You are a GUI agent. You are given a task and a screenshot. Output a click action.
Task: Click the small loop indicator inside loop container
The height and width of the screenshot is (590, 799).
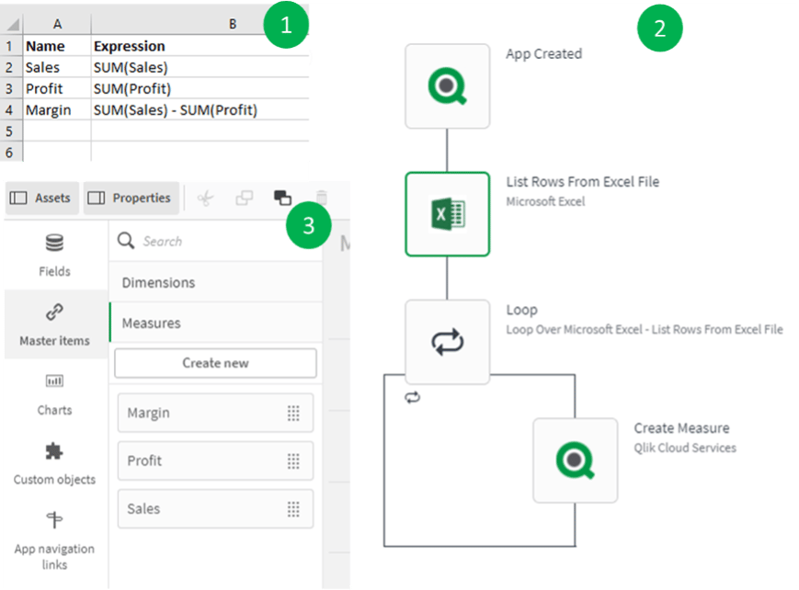point(412,397)
